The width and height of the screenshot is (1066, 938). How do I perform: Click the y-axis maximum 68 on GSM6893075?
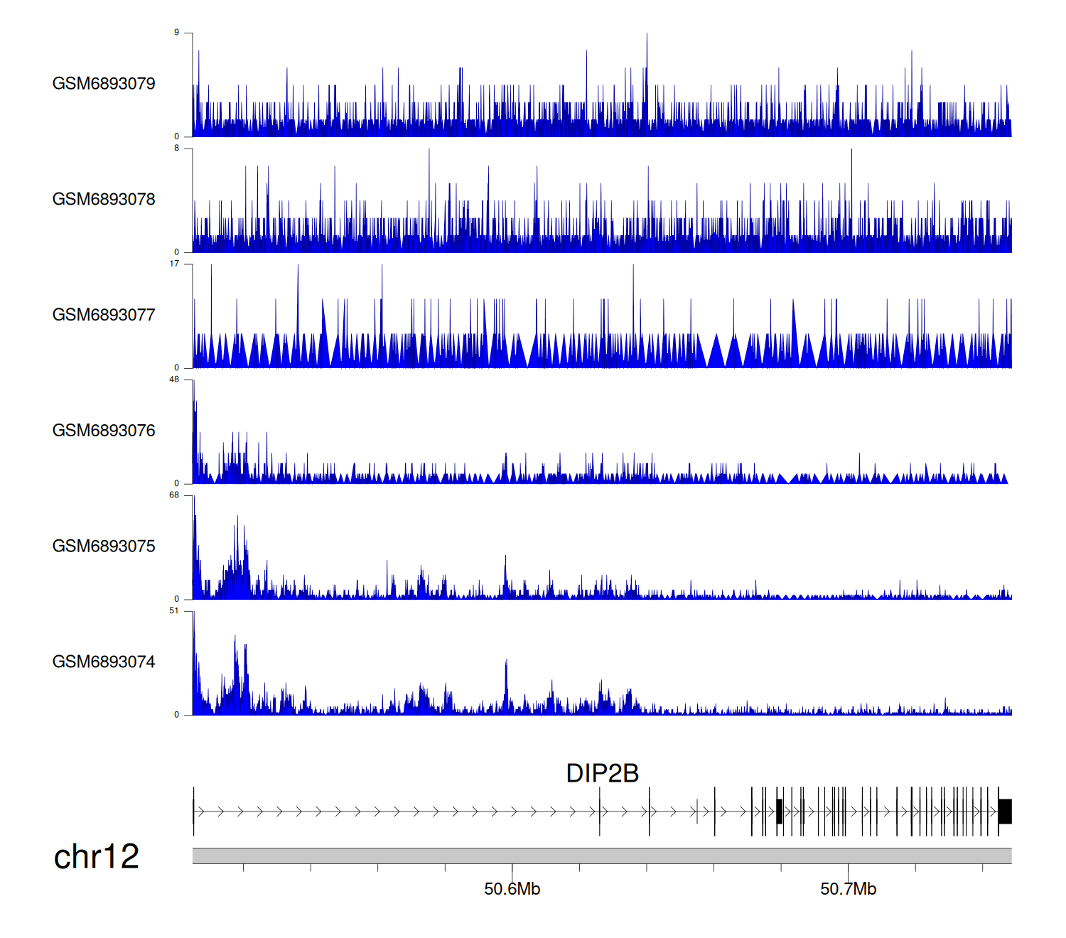(174, 495)
